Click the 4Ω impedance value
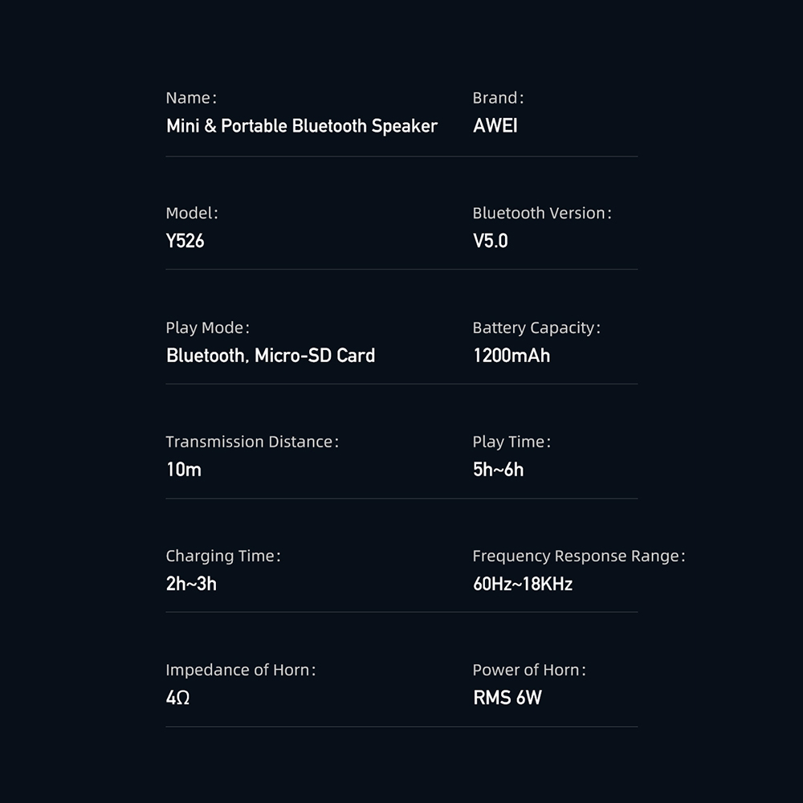The width and height of the screenshot is (803, 803). pos(177,698)
